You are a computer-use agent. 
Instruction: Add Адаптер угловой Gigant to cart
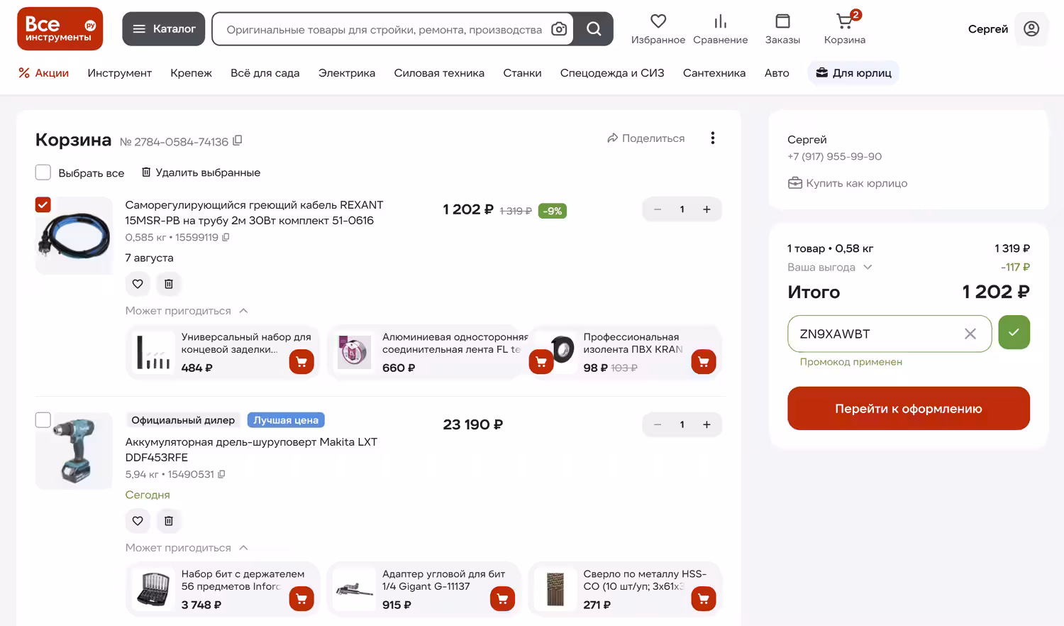click(502, 599)
